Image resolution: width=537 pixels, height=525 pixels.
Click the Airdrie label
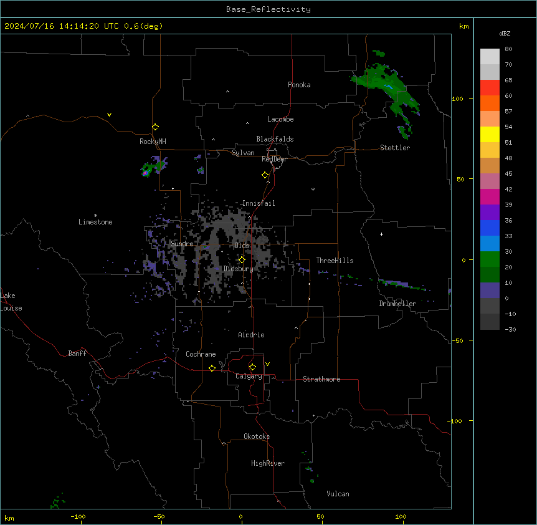click(251, 335)
